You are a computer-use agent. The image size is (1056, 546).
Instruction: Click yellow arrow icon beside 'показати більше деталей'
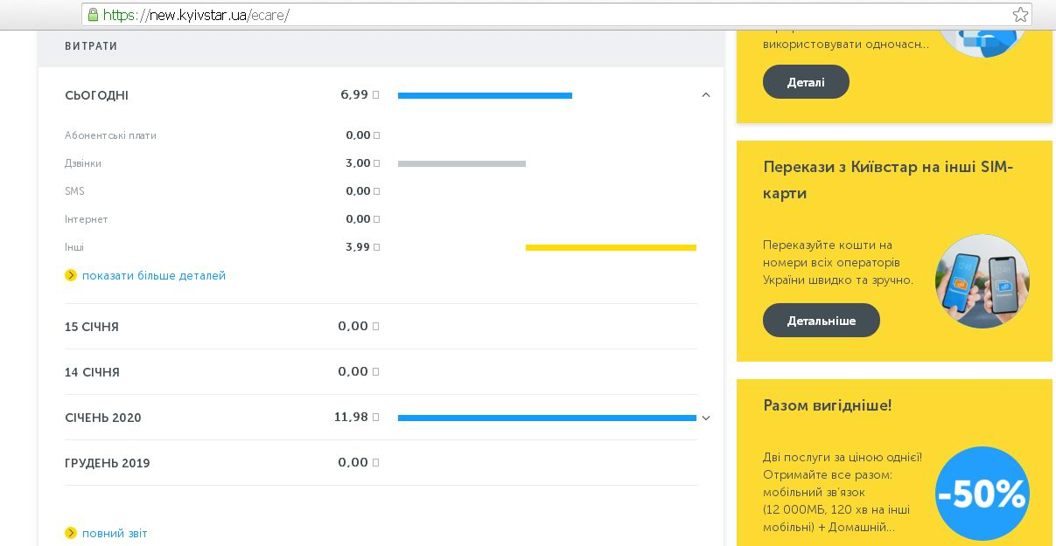click(71, 275)
